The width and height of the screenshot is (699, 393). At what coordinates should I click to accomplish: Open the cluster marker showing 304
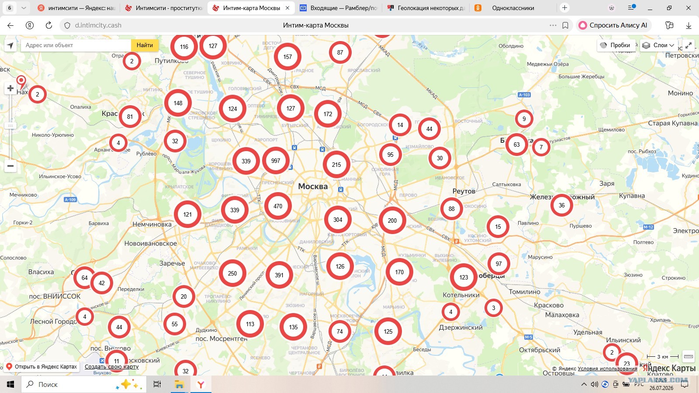coord(338,220)
